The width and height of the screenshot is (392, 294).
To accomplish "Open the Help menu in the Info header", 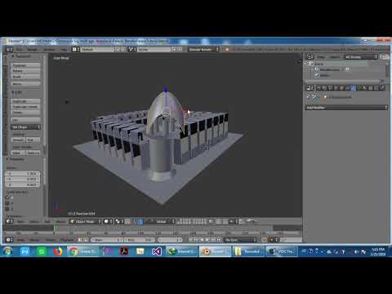I will click(x=64, y=49).
